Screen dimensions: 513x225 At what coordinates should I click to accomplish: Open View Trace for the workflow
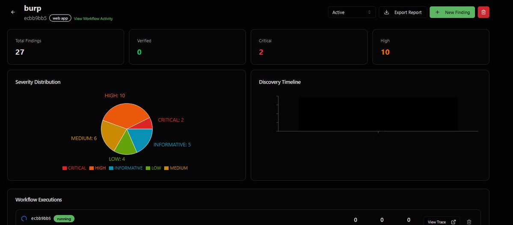(x=442, y=222)
